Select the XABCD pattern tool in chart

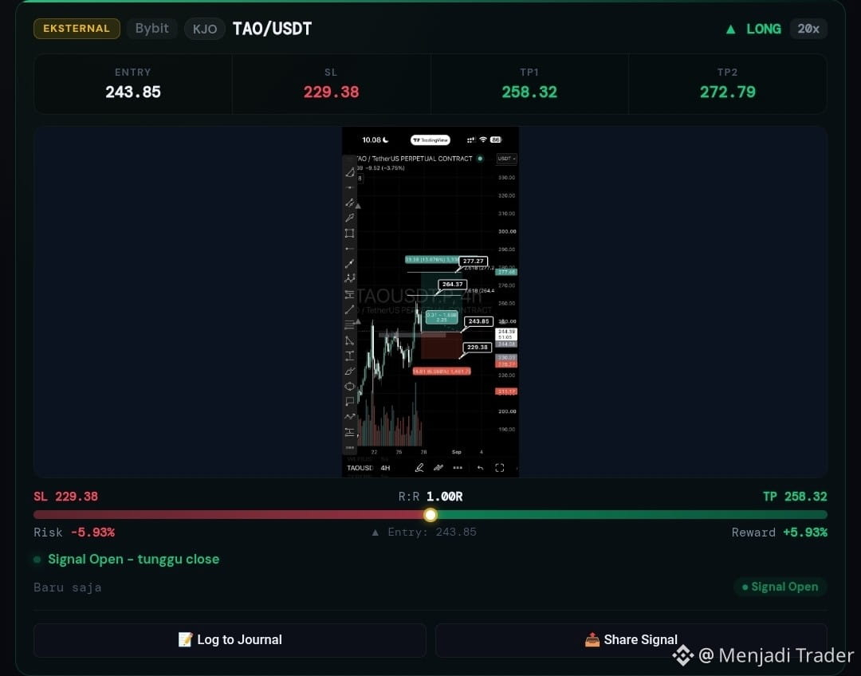point(349,278)
